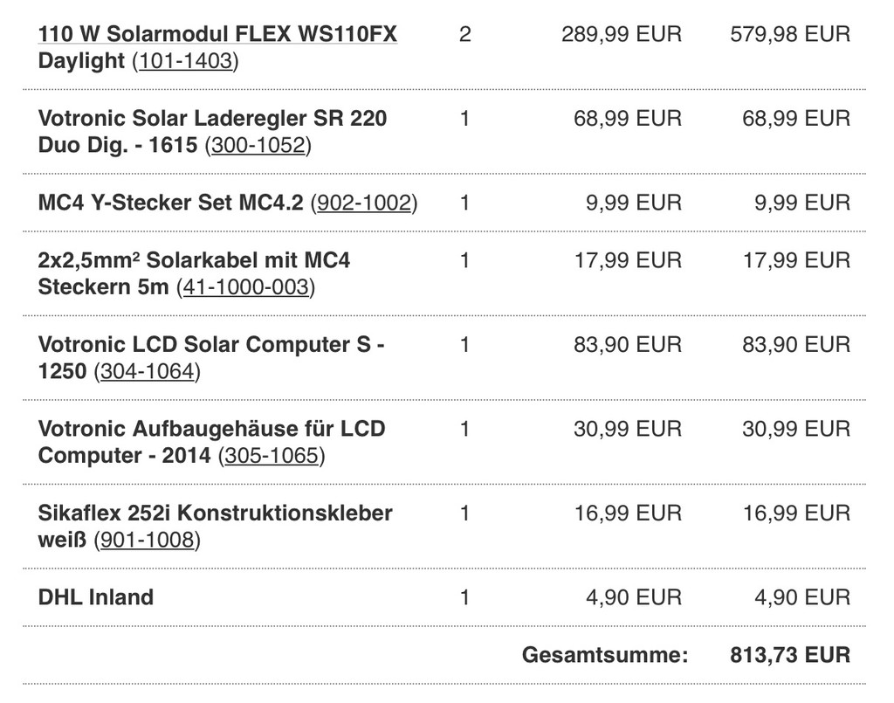
Task: Open the article number 902-1002 link
Action: click(x=364, y=203)
